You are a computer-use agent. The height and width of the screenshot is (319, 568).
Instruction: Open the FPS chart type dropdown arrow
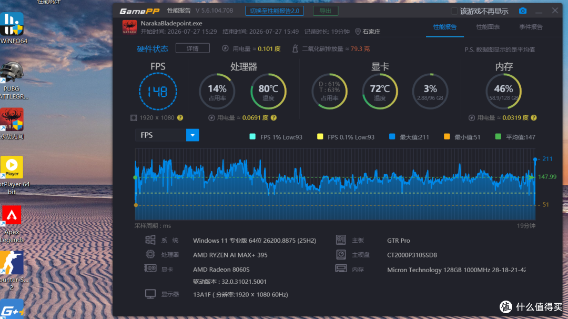click(x=192, y=135)
